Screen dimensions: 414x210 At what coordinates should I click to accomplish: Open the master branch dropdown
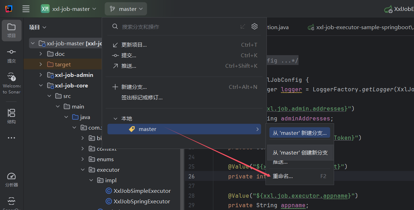pyautogui.click(x=126, y=9)
